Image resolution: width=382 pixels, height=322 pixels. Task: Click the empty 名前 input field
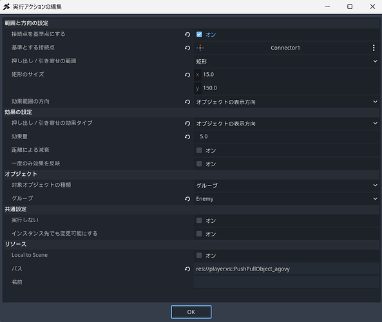pos(287,282)
